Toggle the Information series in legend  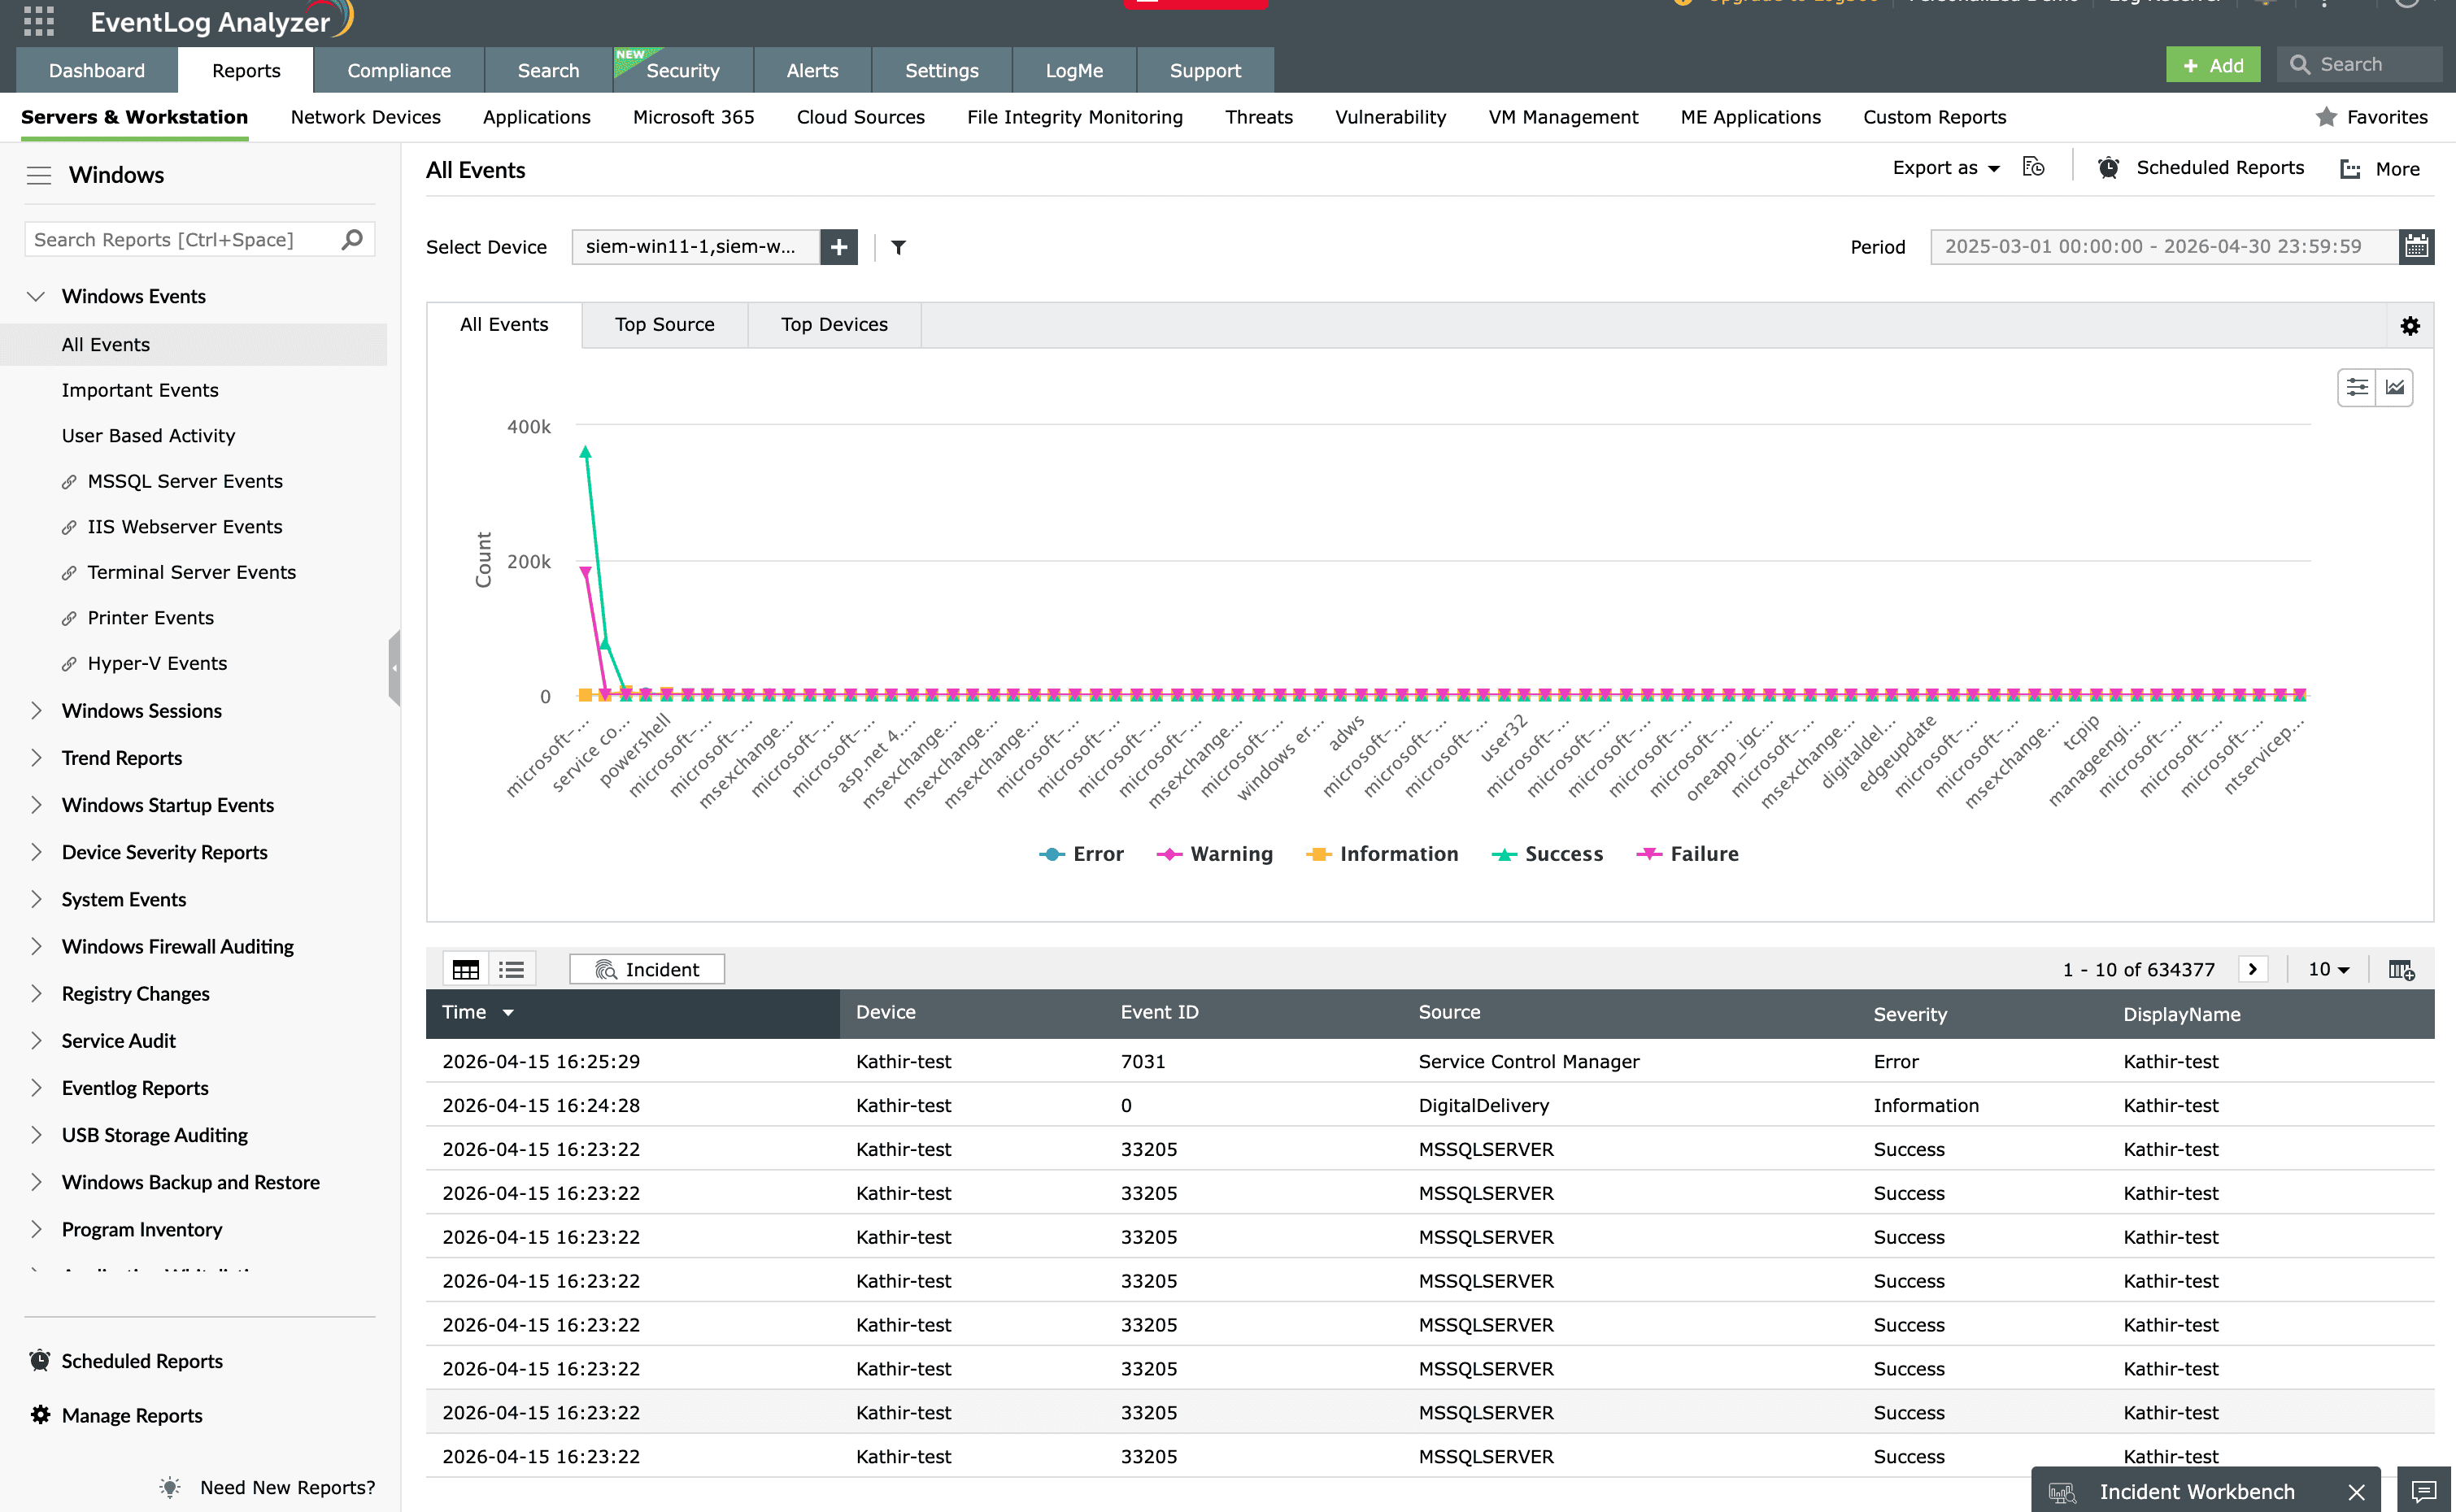1382,854
